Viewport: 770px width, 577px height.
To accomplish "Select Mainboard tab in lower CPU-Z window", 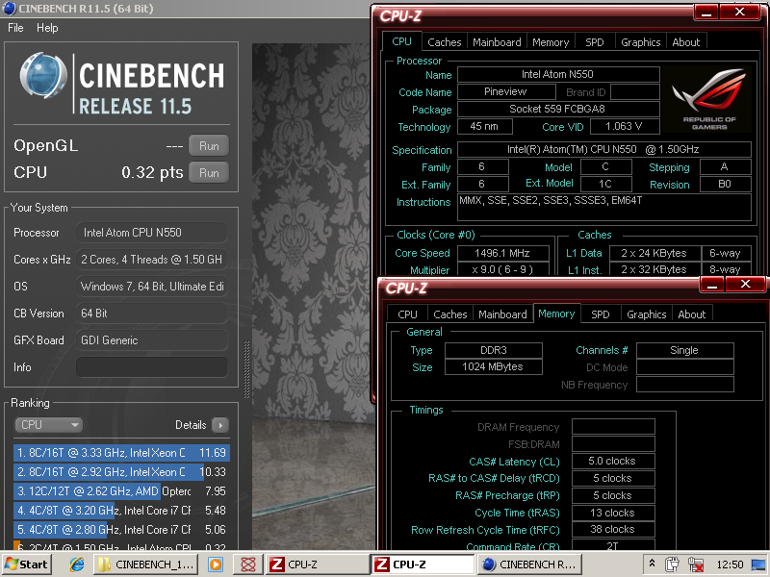I will point(502,314).
